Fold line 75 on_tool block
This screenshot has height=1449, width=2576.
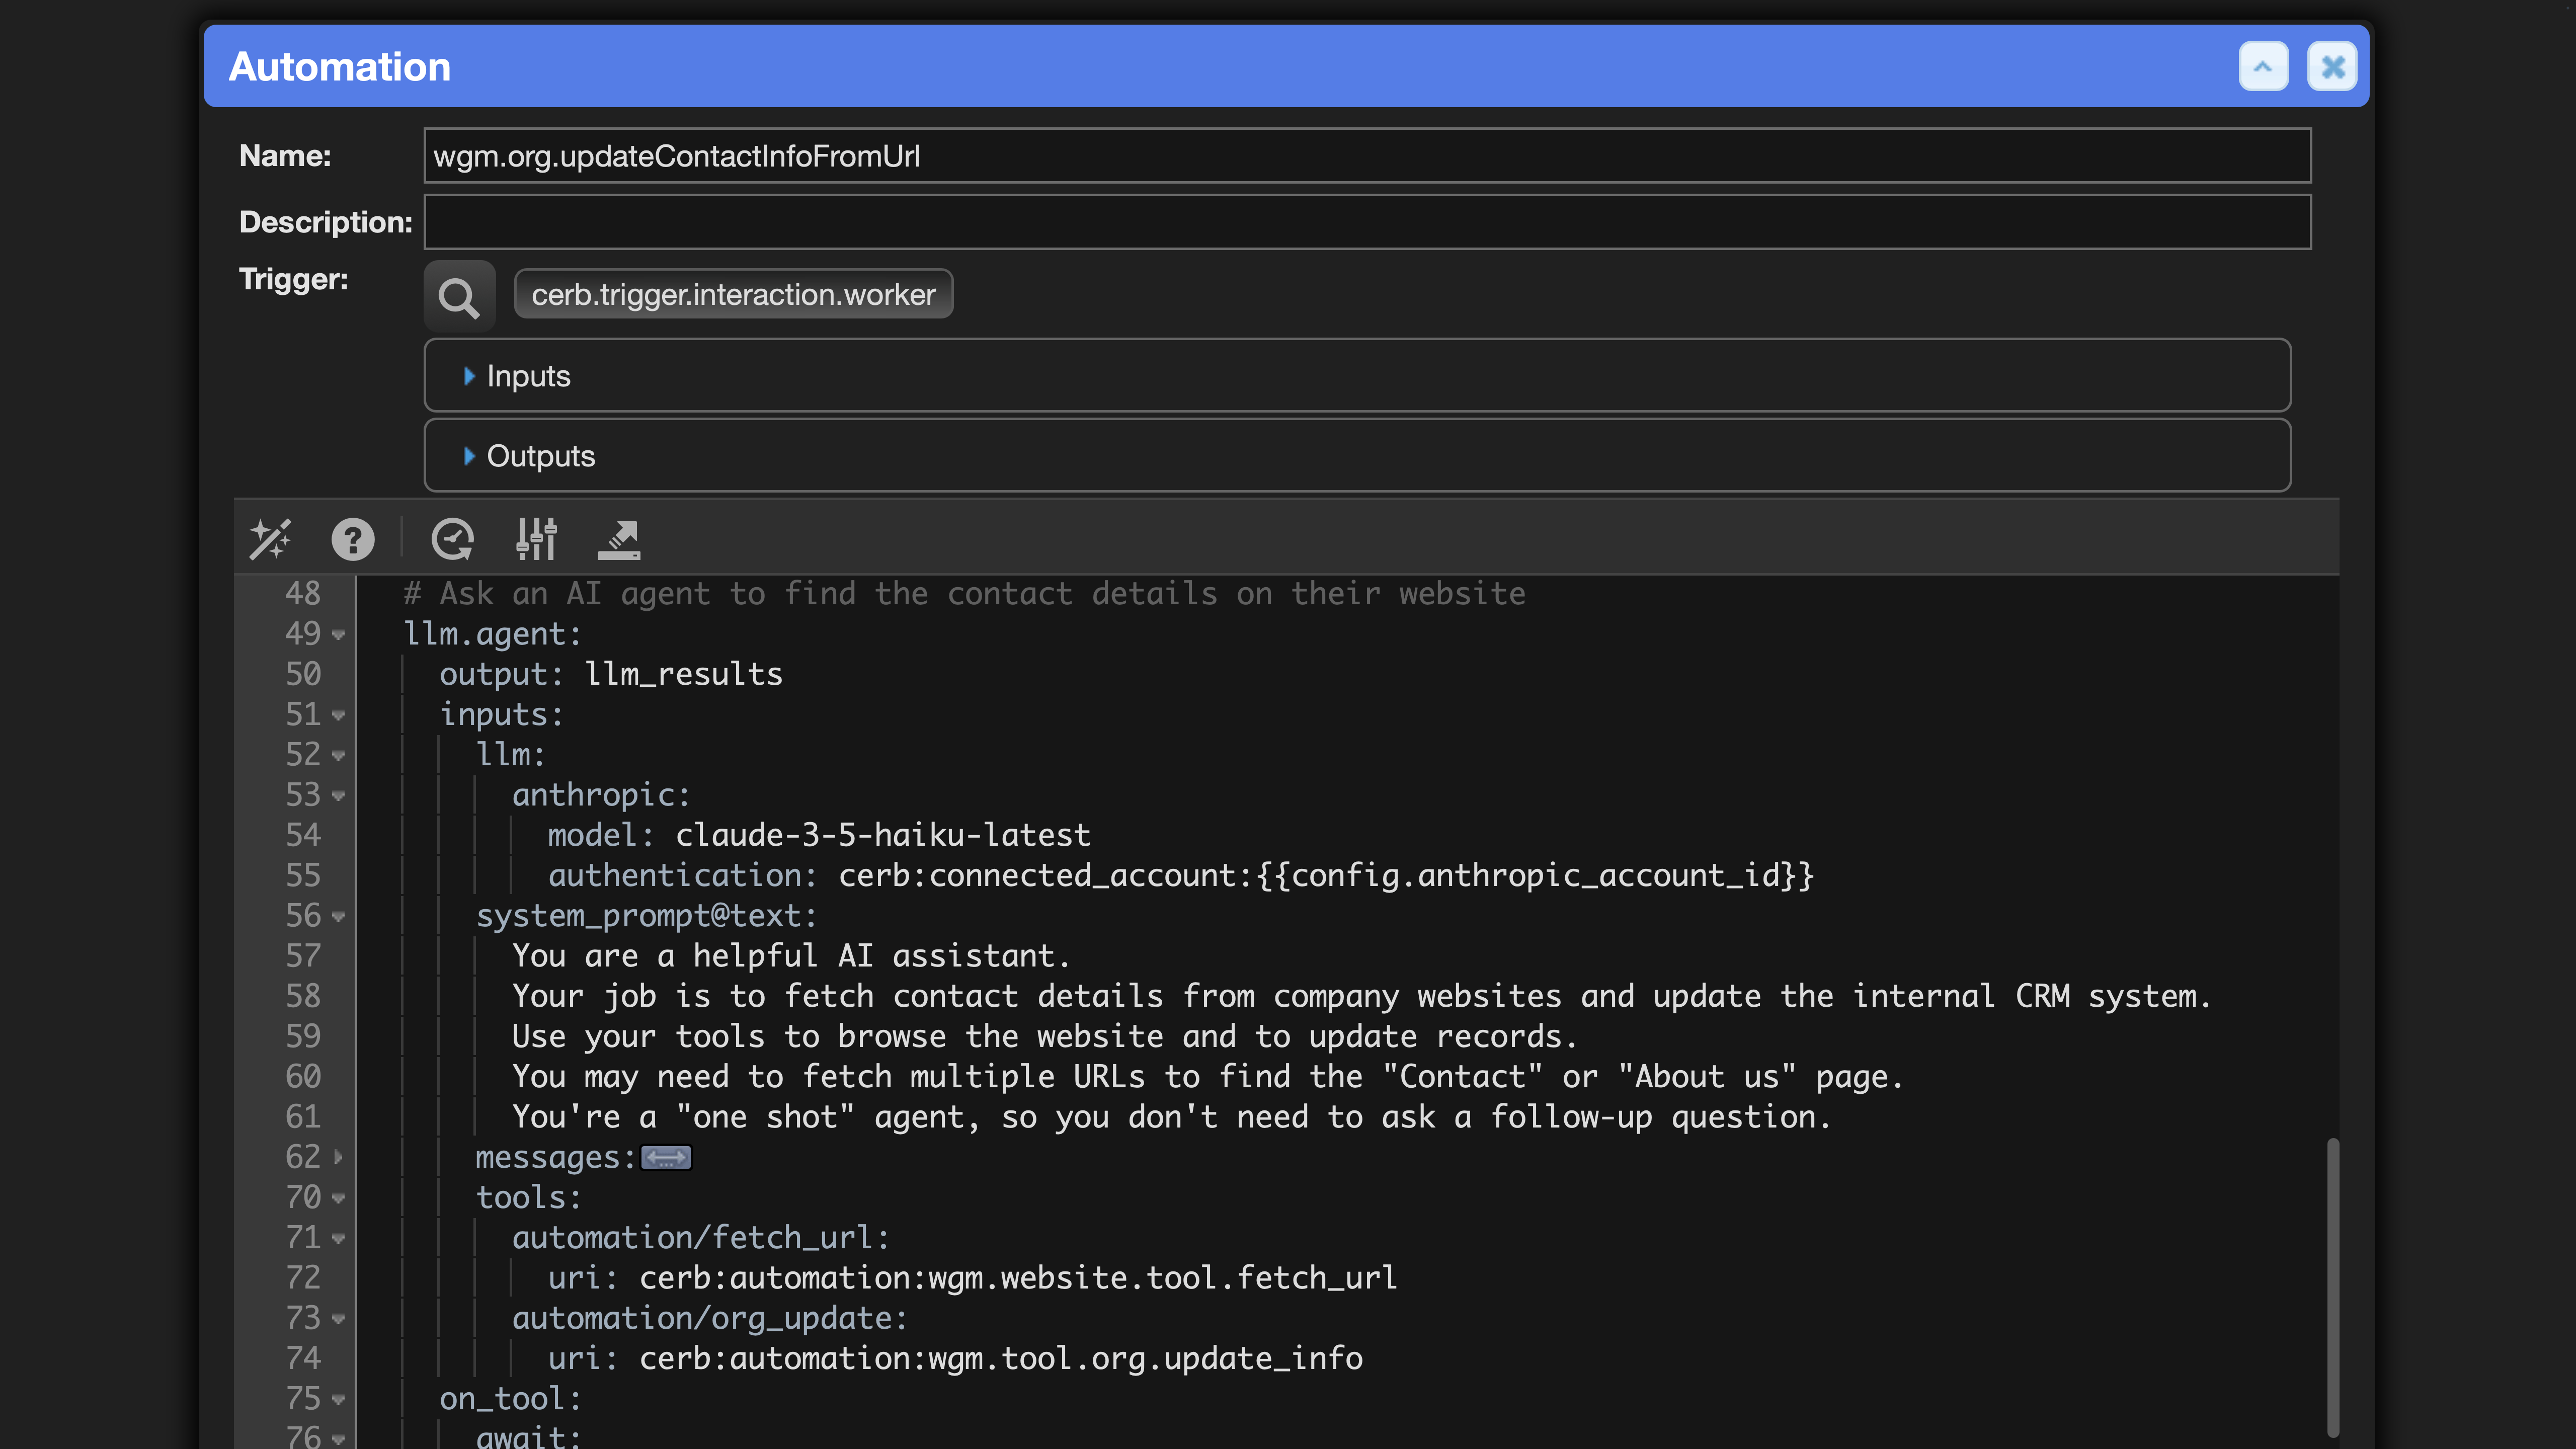(x=338, y=1399)
